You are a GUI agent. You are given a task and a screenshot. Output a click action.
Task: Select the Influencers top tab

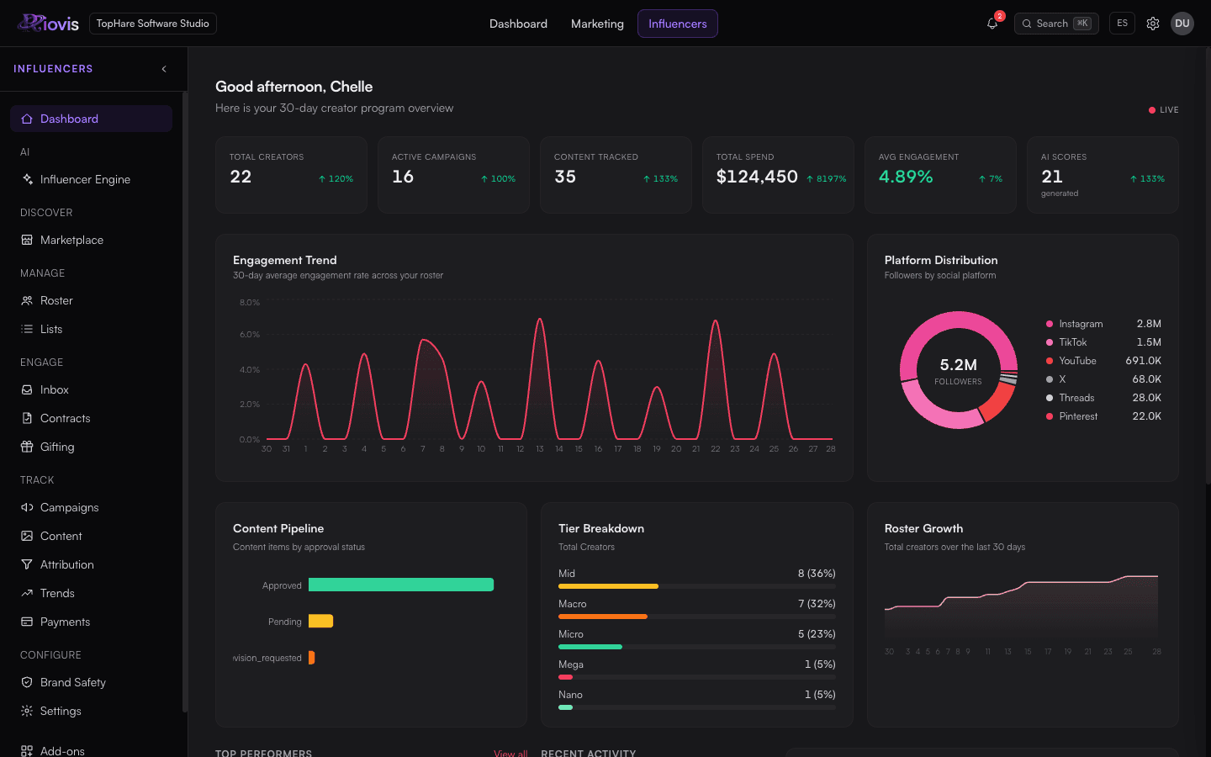[678, 24]
